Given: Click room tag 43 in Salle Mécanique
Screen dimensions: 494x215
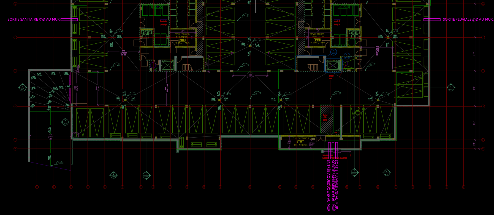Looking at the screenshot, I should [301, 142].
